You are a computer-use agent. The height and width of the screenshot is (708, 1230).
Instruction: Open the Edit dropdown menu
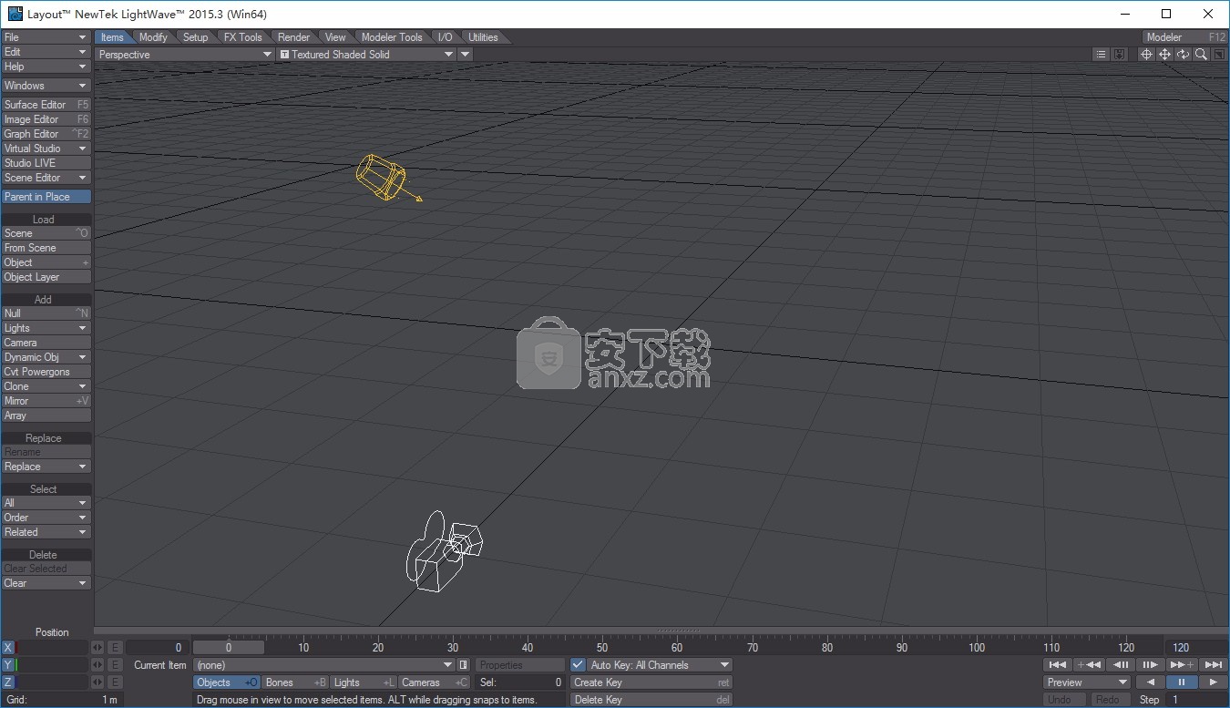(x=46, y=52)
